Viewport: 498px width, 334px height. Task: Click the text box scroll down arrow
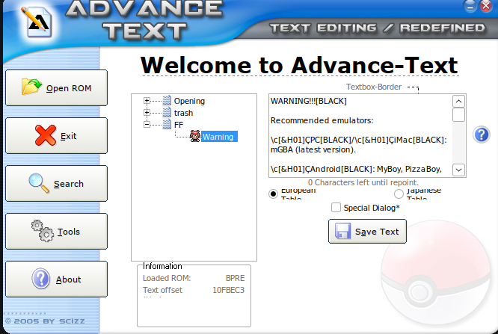click(458, 170)
